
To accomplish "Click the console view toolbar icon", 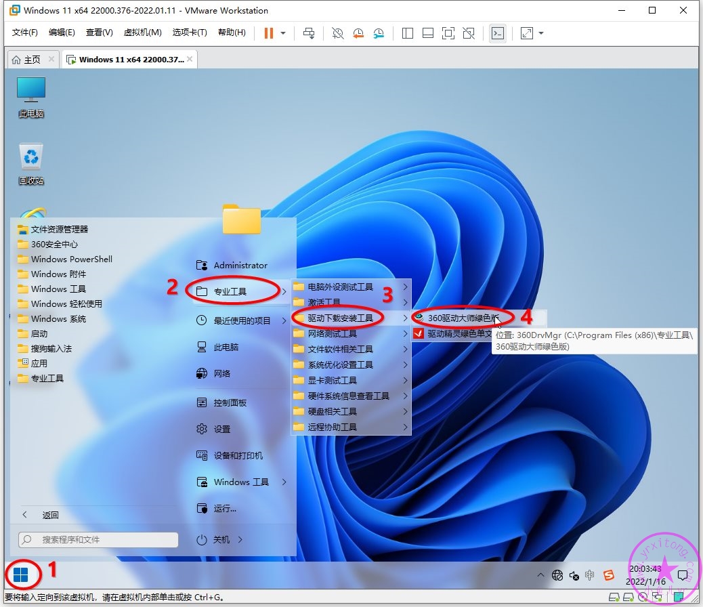I will tap(498, 33).
